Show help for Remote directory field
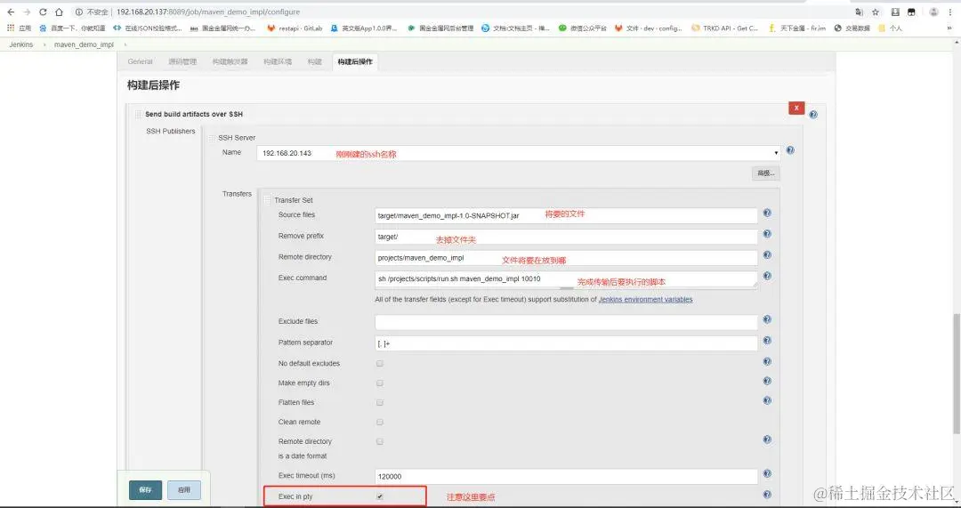Screen dimensions: 961x508 (767, 255)
